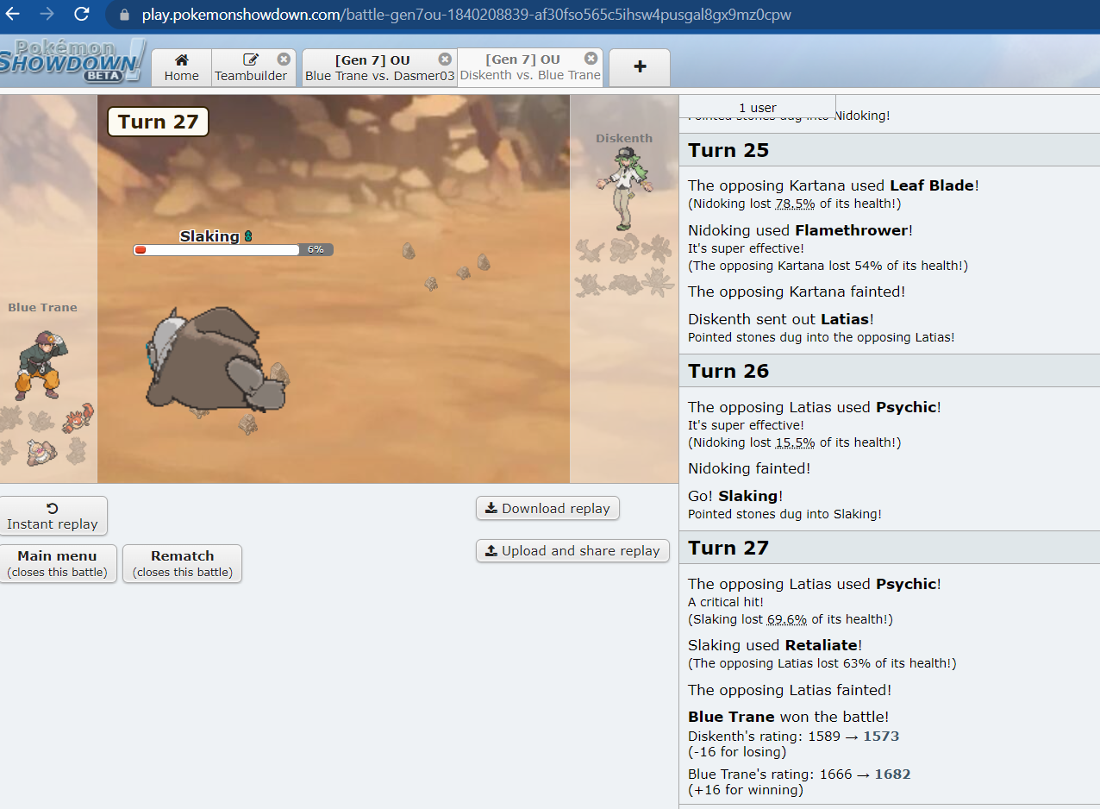Click Slaking's HP bar
The height and width of the screenshot is (809, 1100).
[217, 250]
